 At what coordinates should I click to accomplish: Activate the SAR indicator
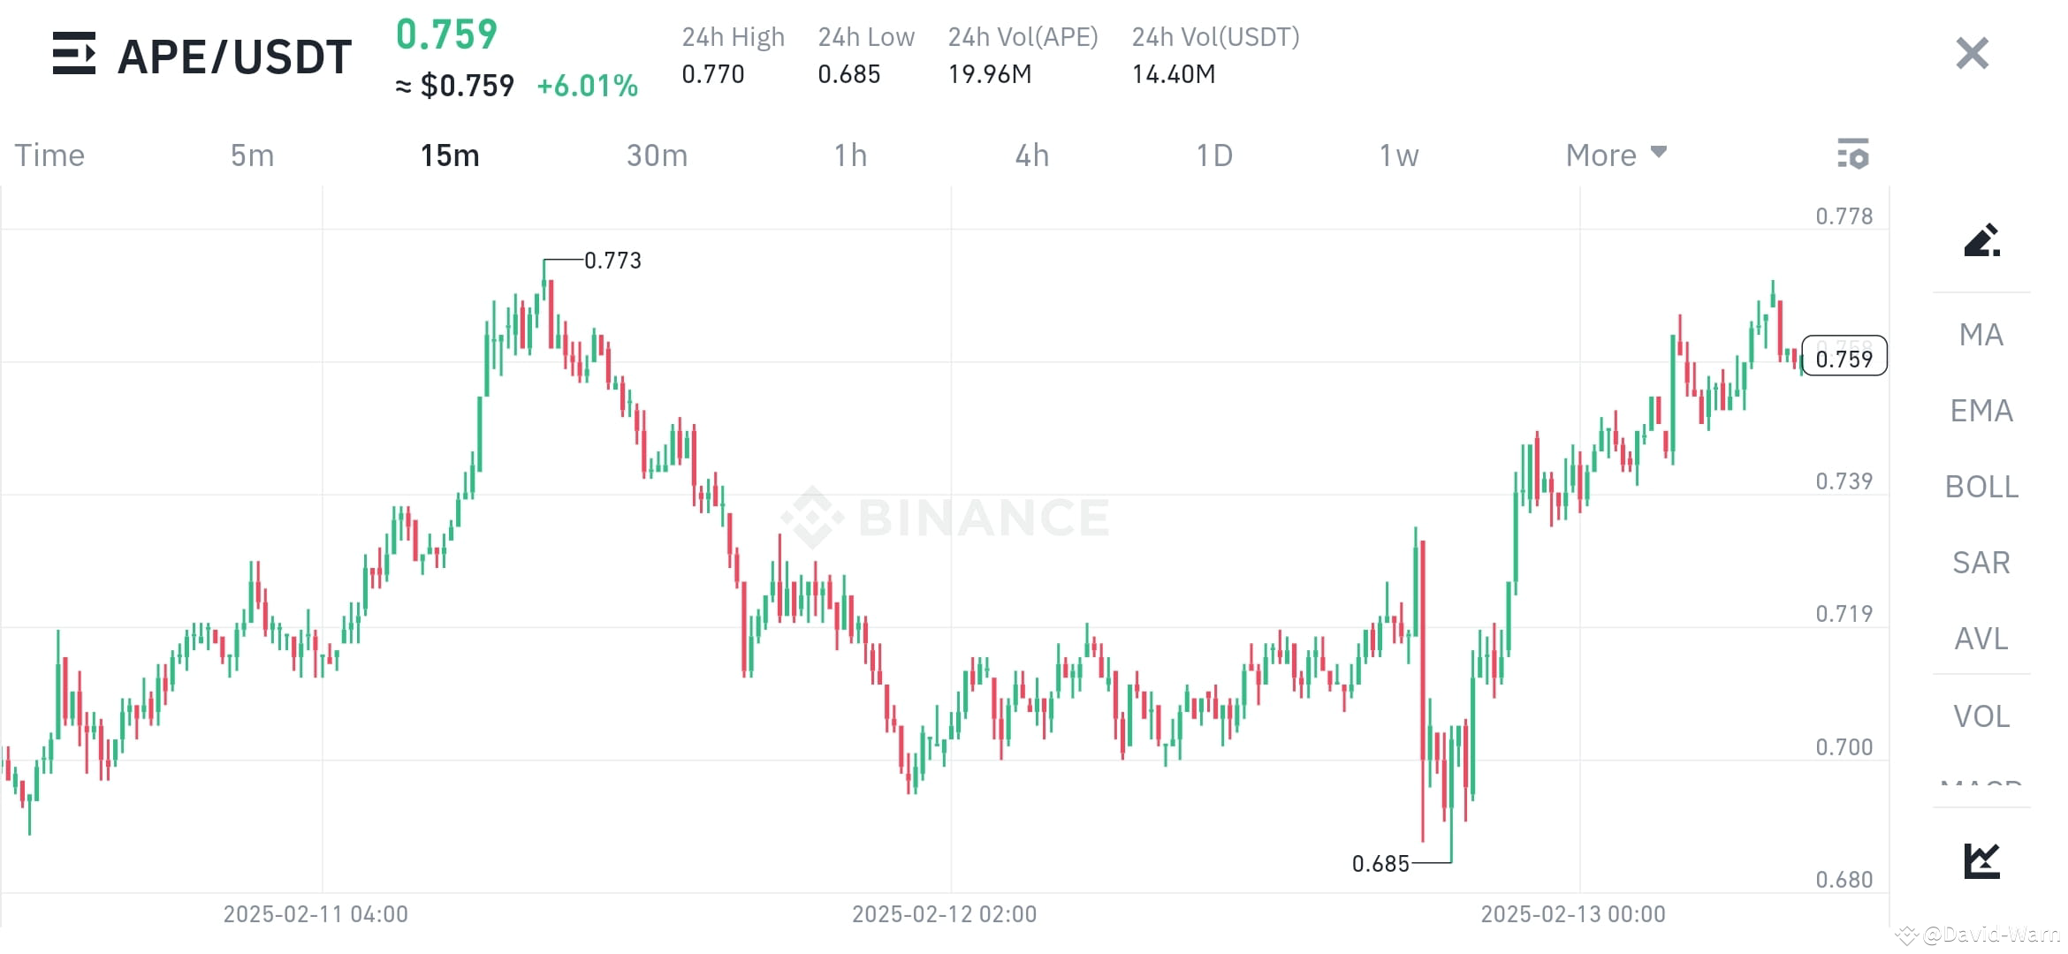click(1981, 563)
